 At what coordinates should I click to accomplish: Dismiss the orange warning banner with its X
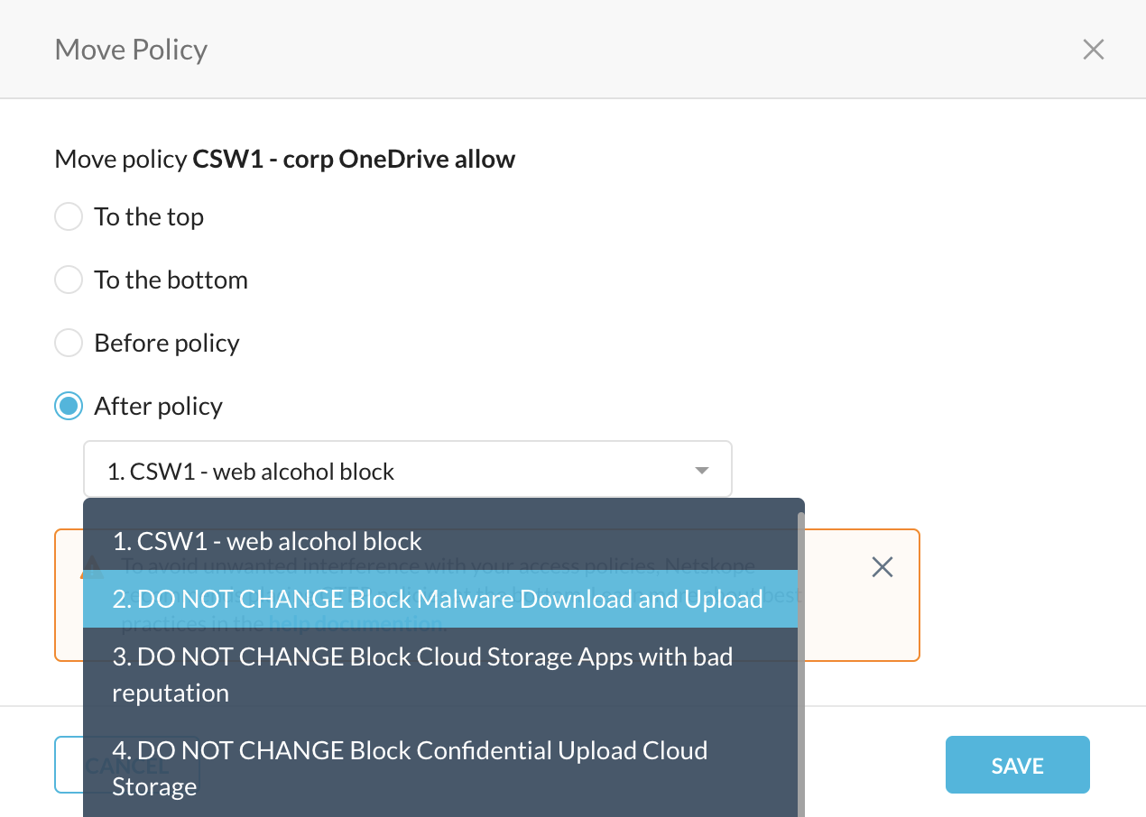click(x=882, y=566)
